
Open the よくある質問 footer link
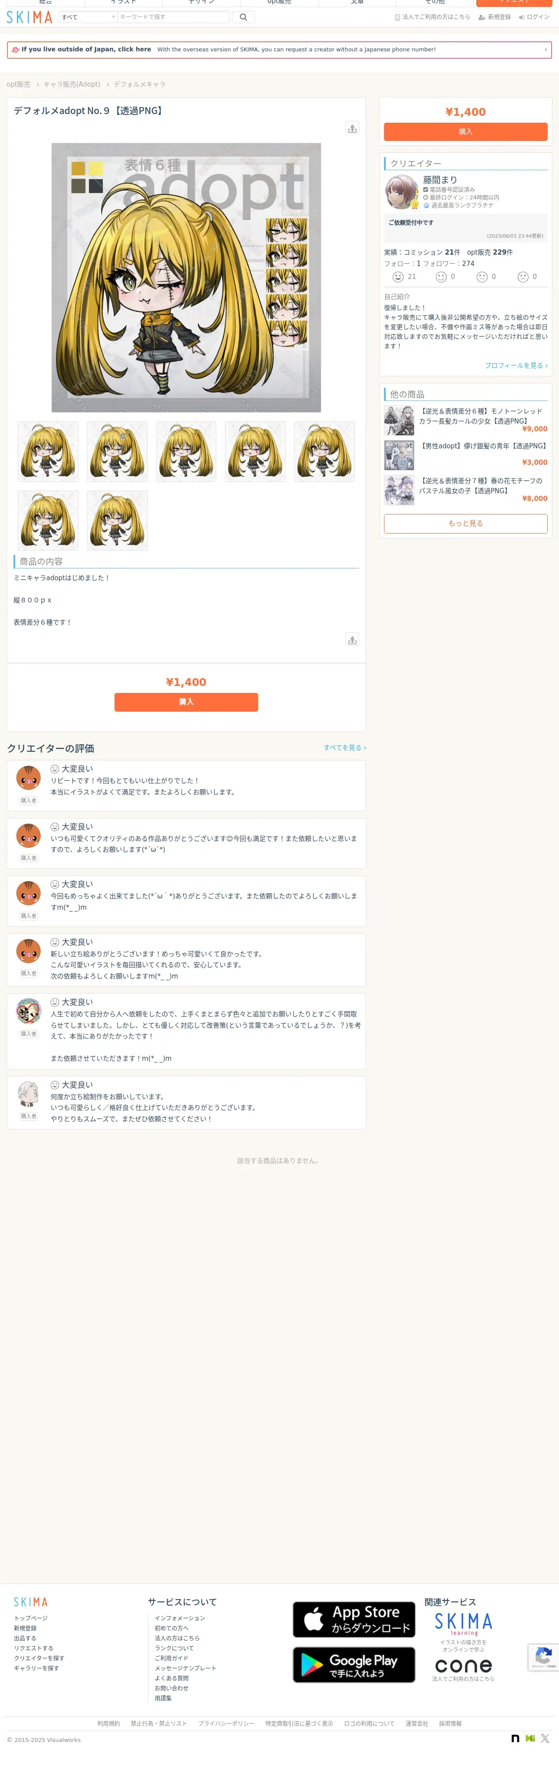coord(172,1678)
